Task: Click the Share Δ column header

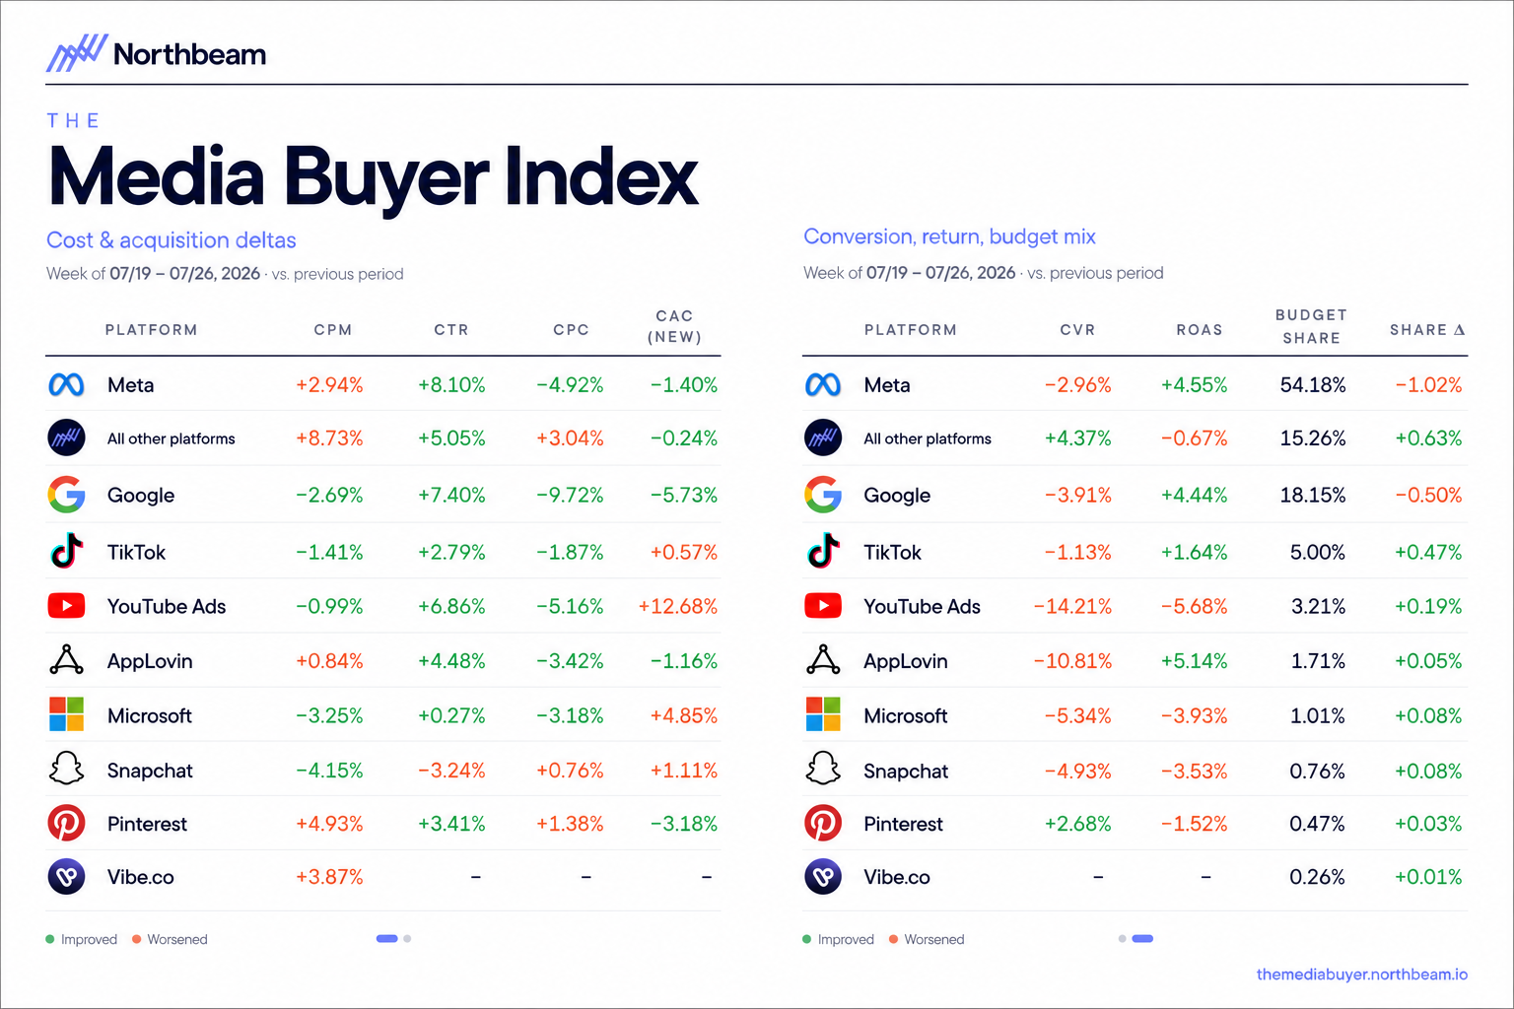Action: click(x=1427, y=330)
